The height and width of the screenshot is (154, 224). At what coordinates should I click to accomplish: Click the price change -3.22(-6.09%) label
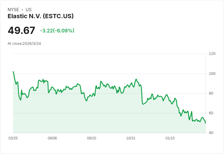(x=57, y=31)
